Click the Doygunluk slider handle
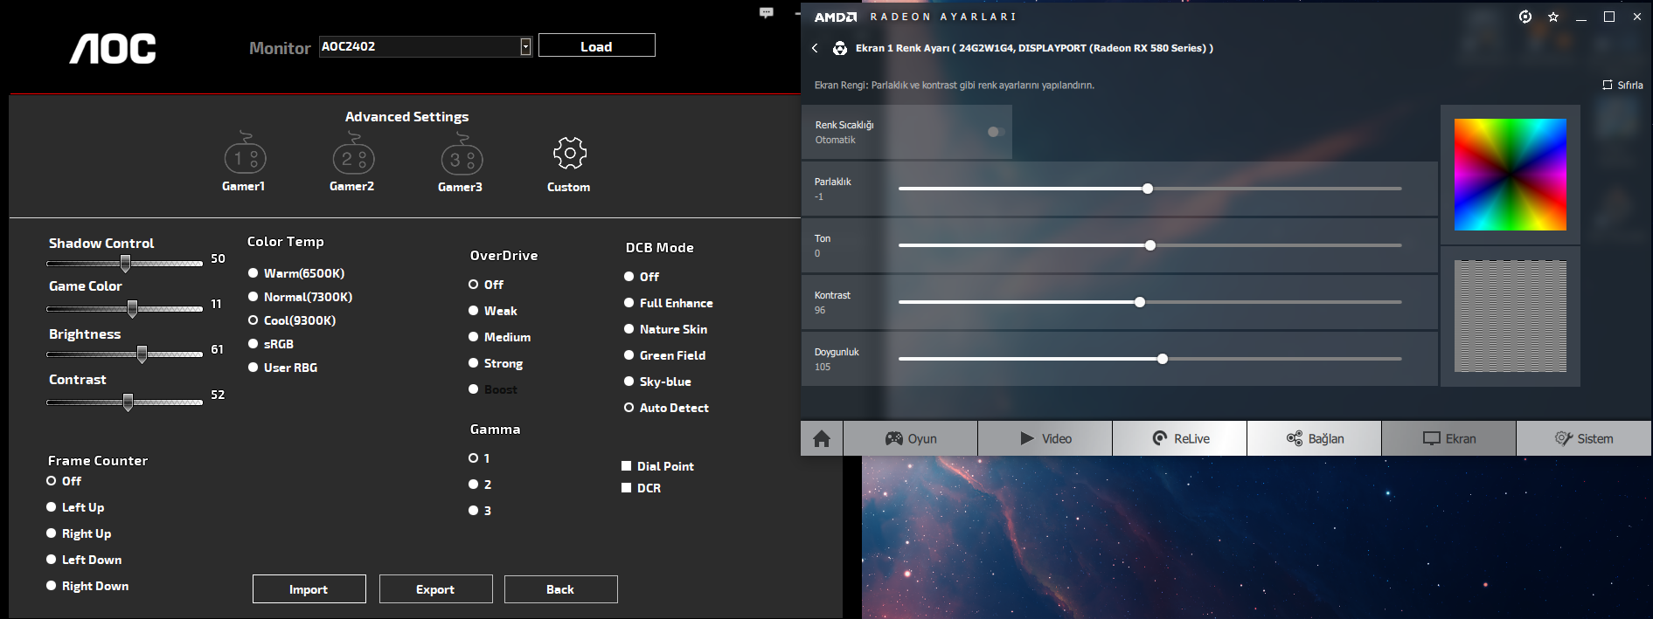This screenshot has width=1653, height=619. pyautogui.click(x=1163, y=359)
